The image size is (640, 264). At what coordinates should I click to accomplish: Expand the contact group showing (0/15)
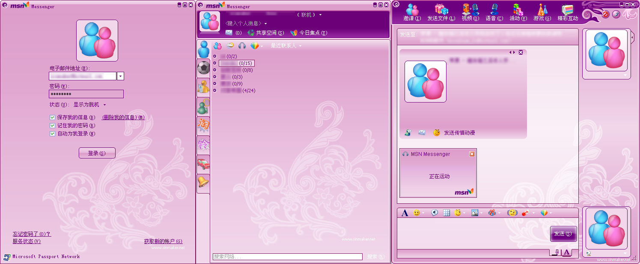pos(215,63)
